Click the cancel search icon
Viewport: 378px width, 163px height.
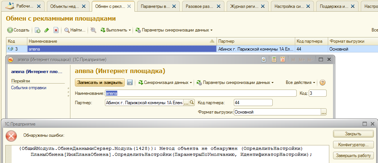[93, 30]
